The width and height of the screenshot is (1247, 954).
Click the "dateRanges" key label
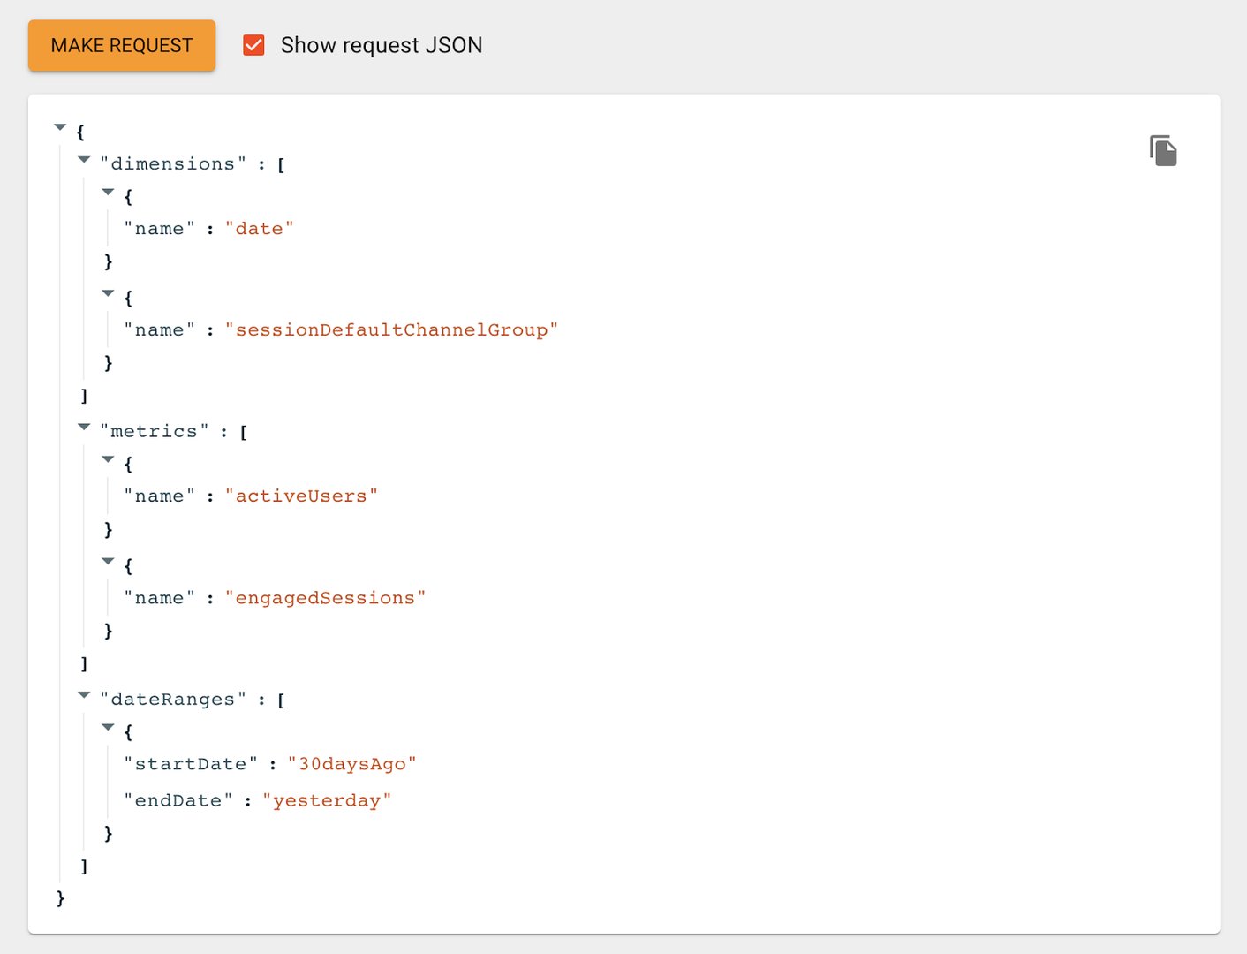coord(172,699)
